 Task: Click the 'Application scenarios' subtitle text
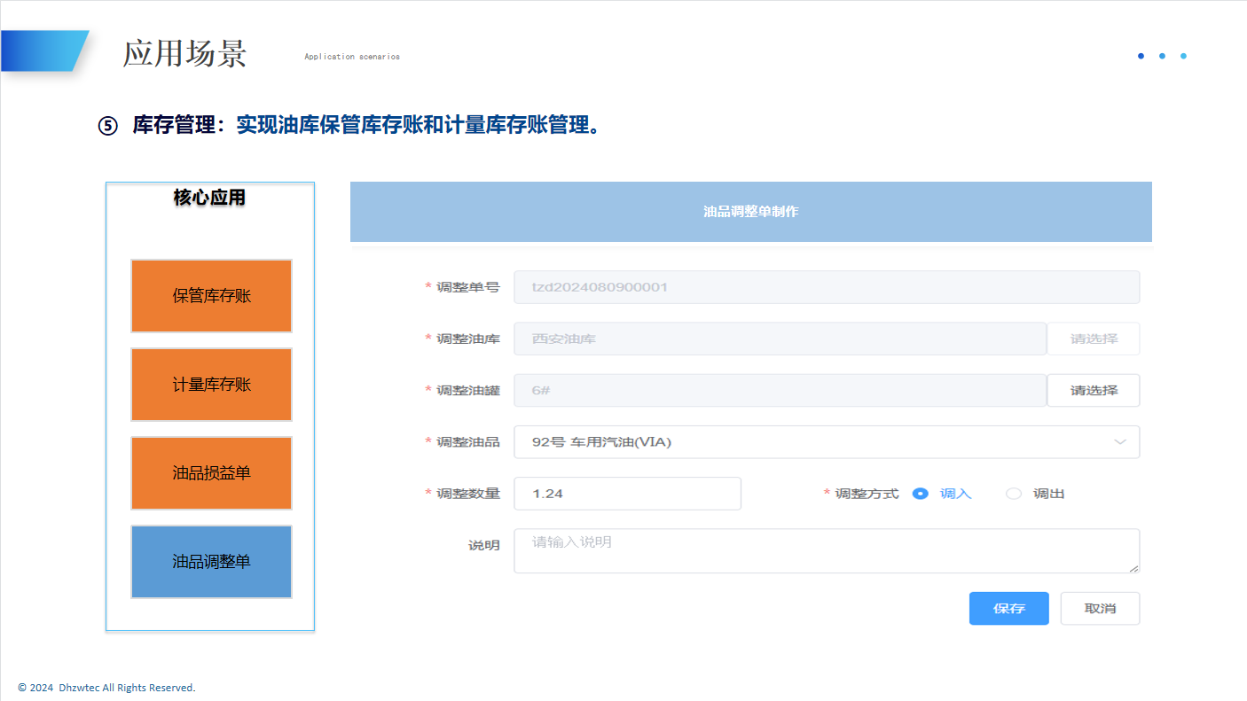click(352, 57)
